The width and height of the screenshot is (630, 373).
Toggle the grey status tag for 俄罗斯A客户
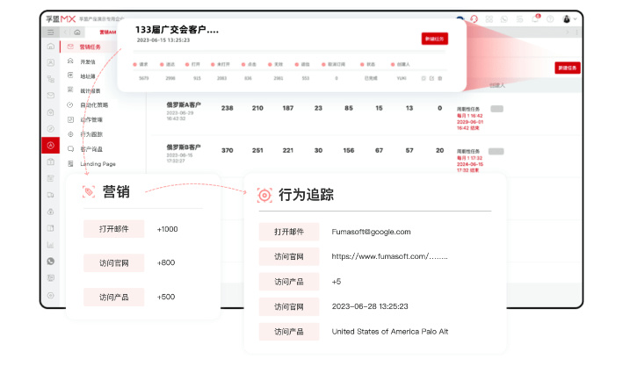[x=496, y=108]
